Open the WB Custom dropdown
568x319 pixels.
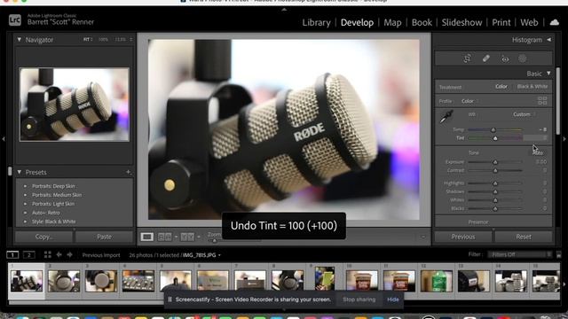[524, 114]
